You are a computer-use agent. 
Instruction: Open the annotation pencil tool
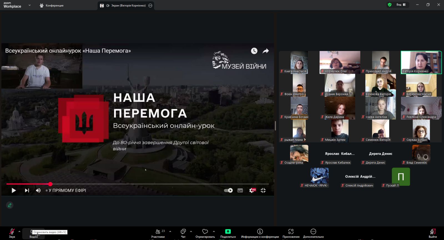coord(10,205)
